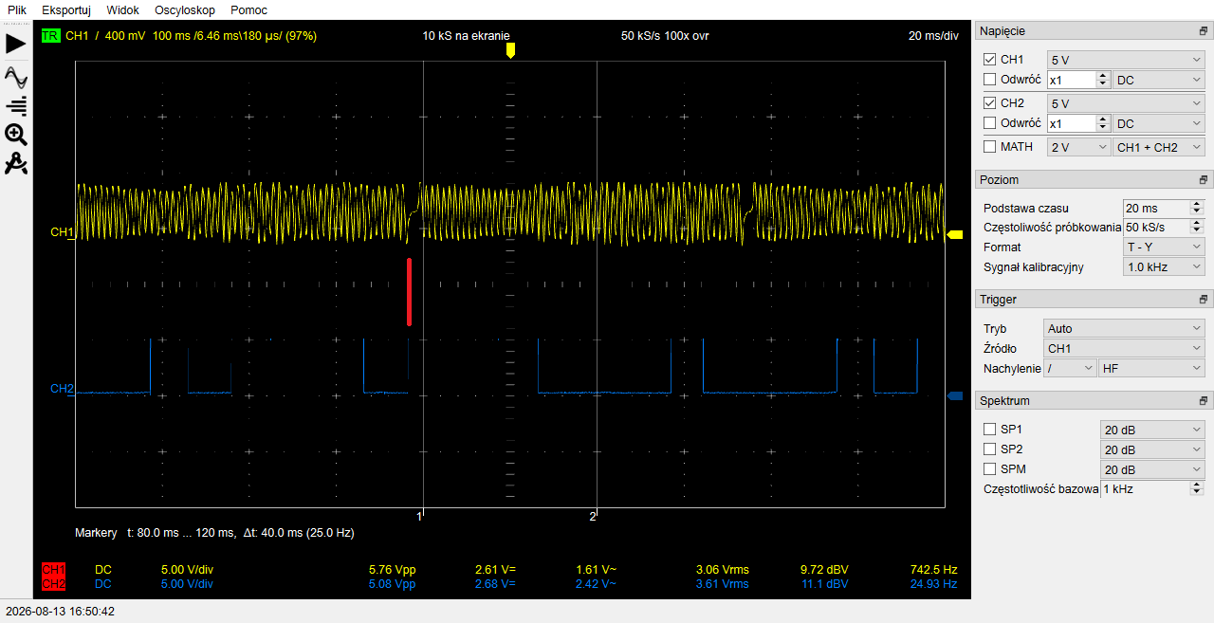
Task: Click the yellow trigger position marker at top
Action: pos(510,50)
